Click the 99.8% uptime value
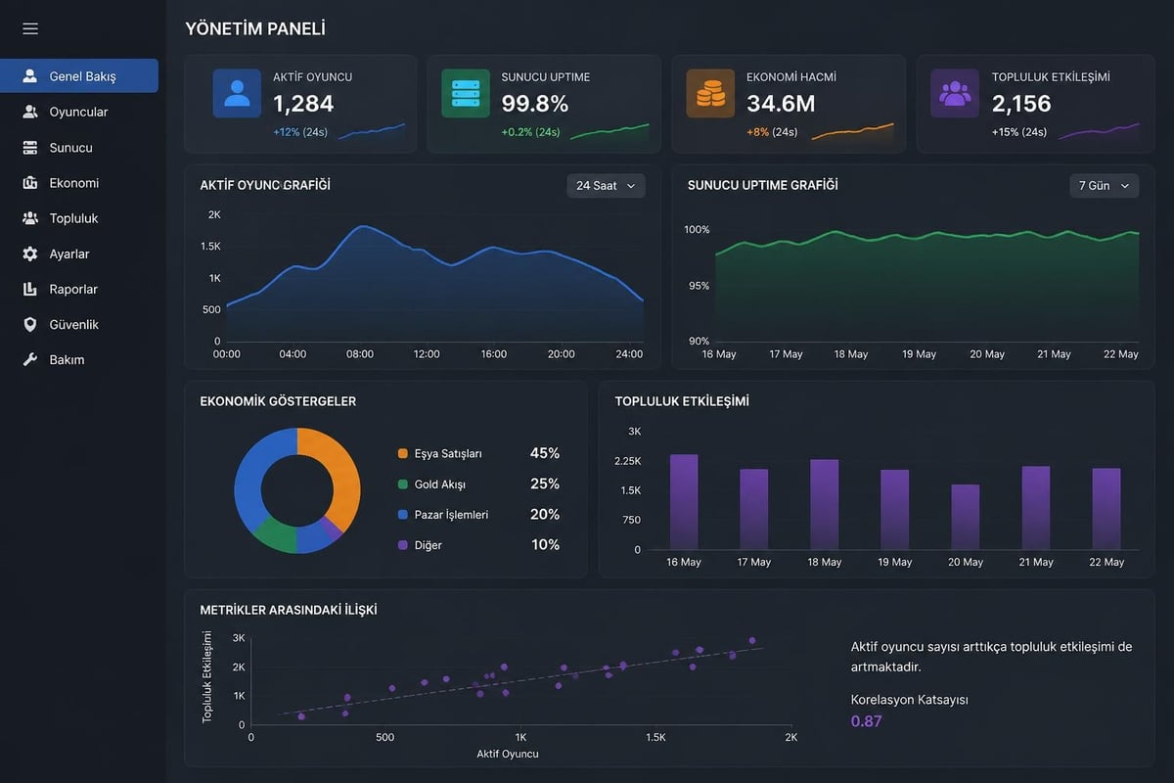Screen dimensions: 1174x783 coord(535,103)
